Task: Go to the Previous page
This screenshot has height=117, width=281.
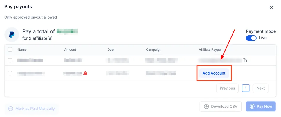Action: click(x=227, y=88)
